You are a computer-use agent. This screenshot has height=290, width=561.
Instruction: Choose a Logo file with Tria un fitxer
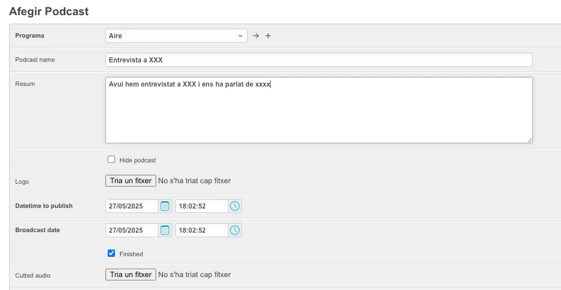click(x=131, y=181)
